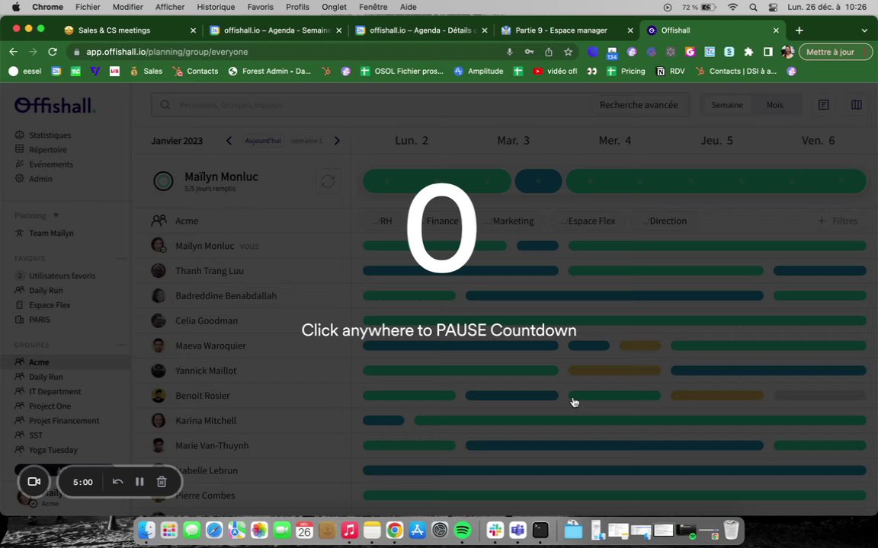Open the Favoris menu in the menu bar
This screenshot has width=878, height=548.
click(x=261, y=8)
